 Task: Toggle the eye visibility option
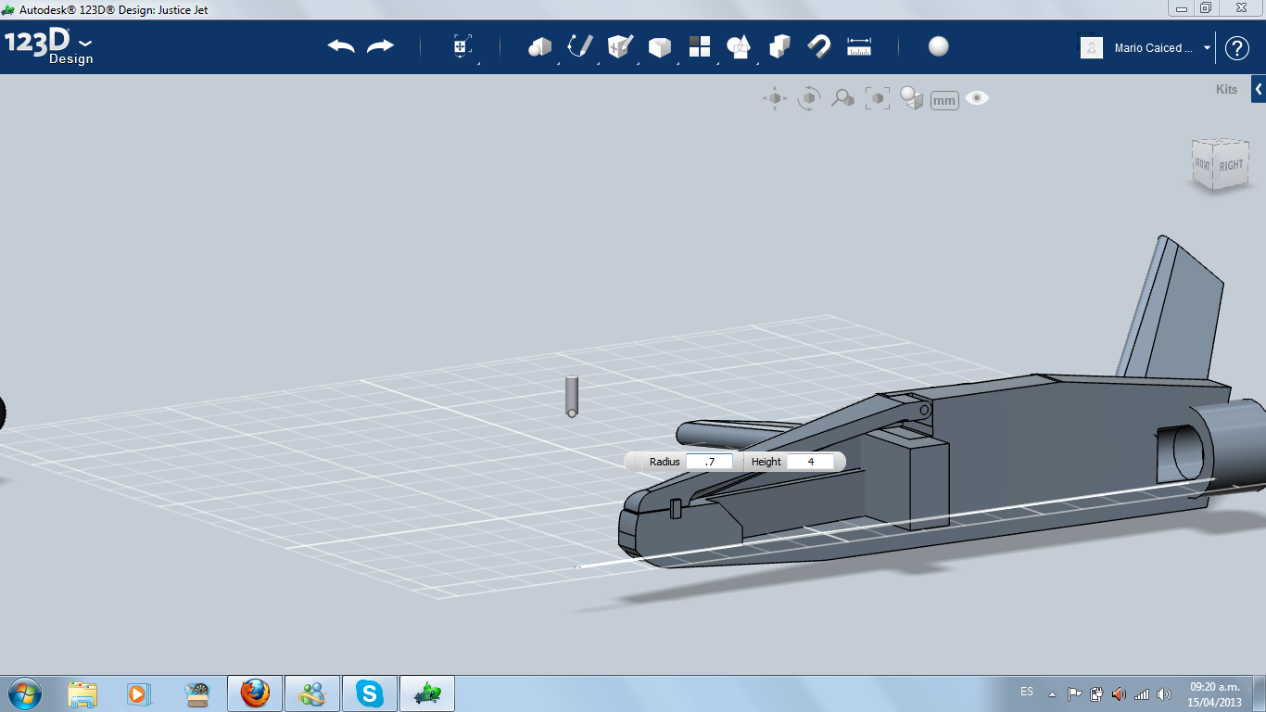coord(977,97)
